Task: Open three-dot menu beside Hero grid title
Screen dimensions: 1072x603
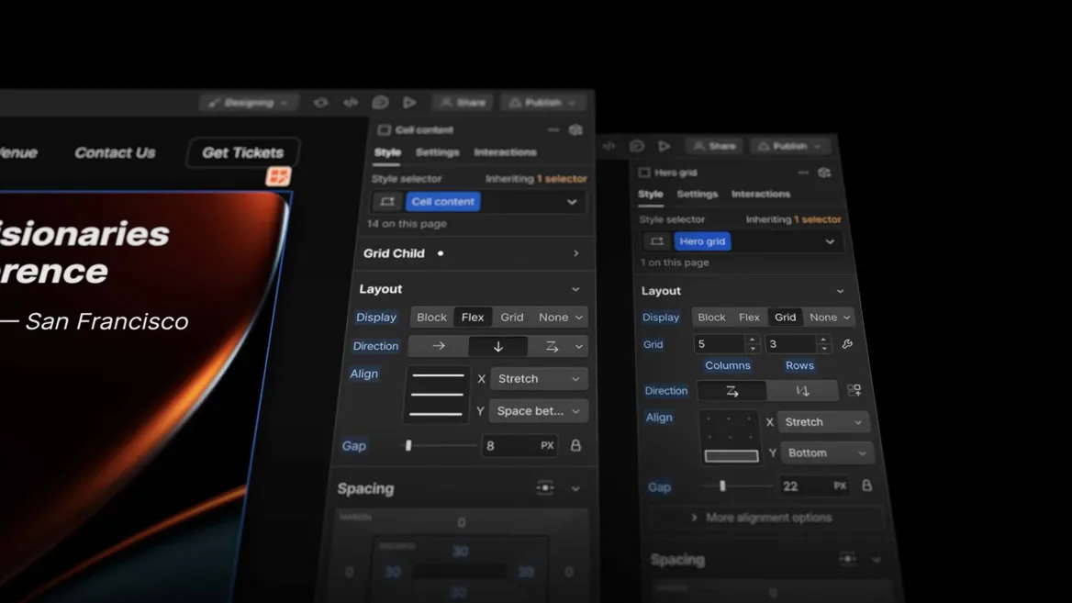Action: [803, 173]
